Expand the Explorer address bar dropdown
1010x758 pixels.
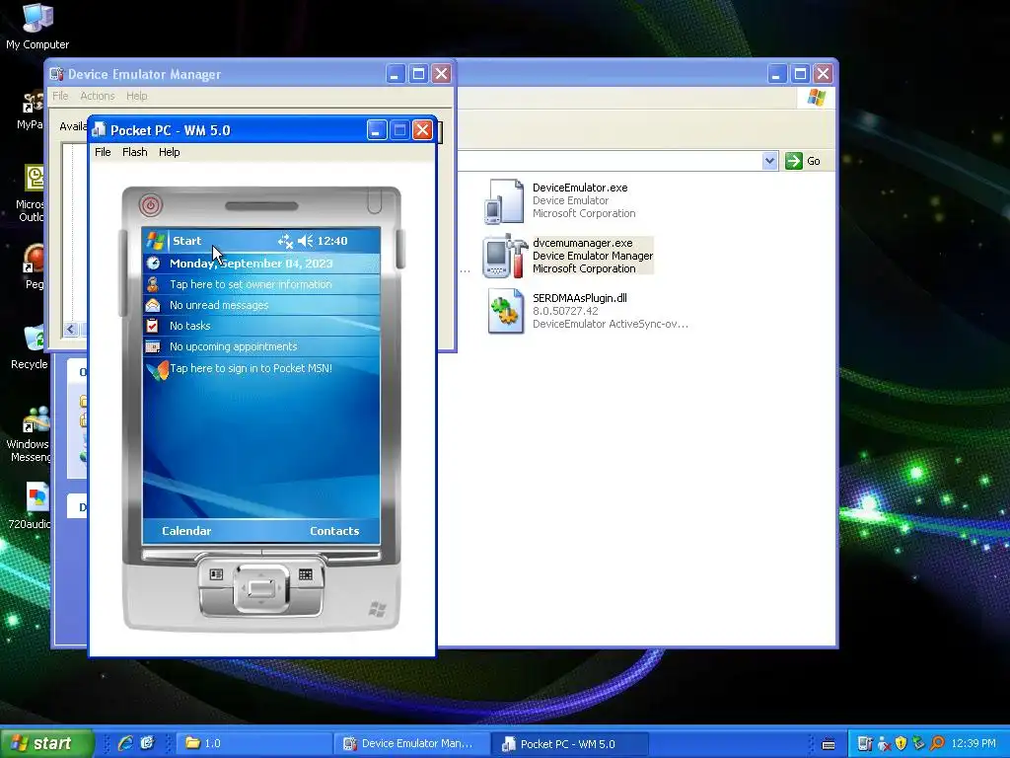(x=769, y=161)
